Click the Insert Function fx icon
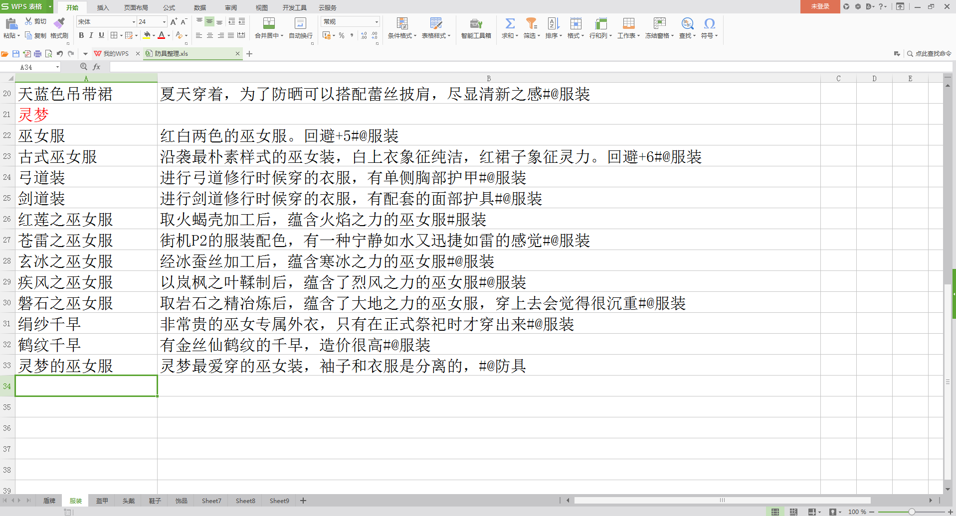Image resolution: width=956 pixels, height=516 pixels. [x=97, y=67]
